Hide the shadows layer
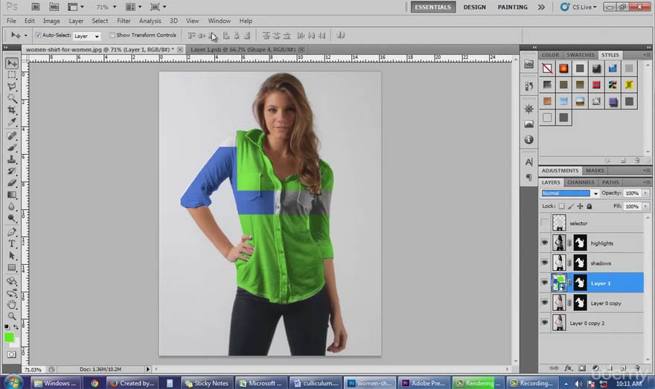655x389 pixels. pyautogui.click(x=545, y=263)
